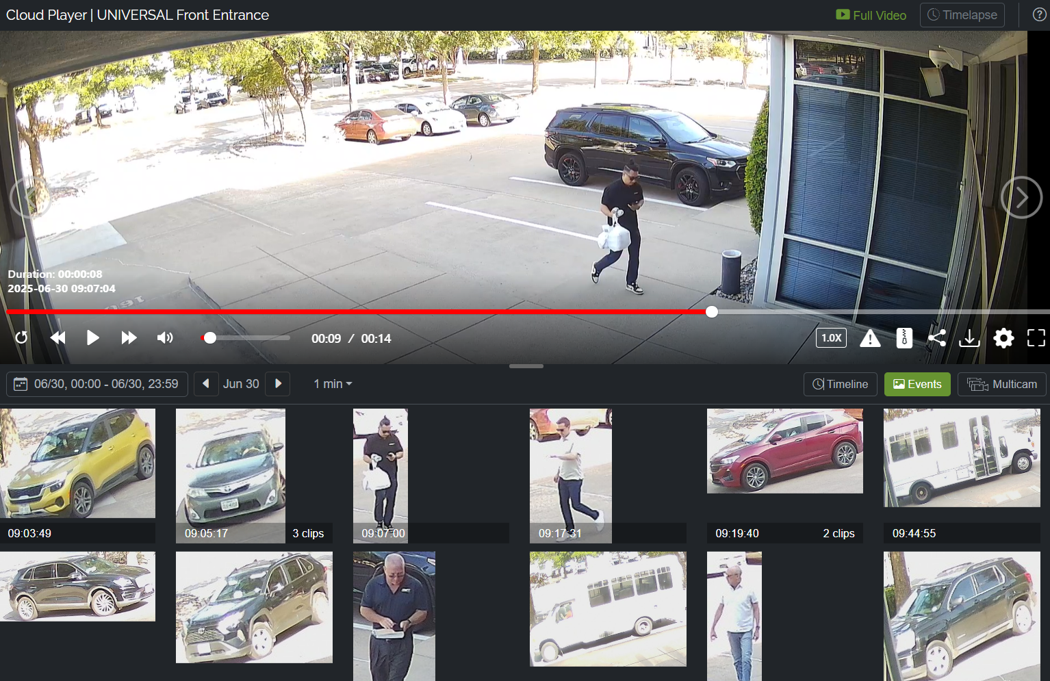Screen dimensions: 1050x681
Task: Open the Timelapse view
Action: pos(962,15)
